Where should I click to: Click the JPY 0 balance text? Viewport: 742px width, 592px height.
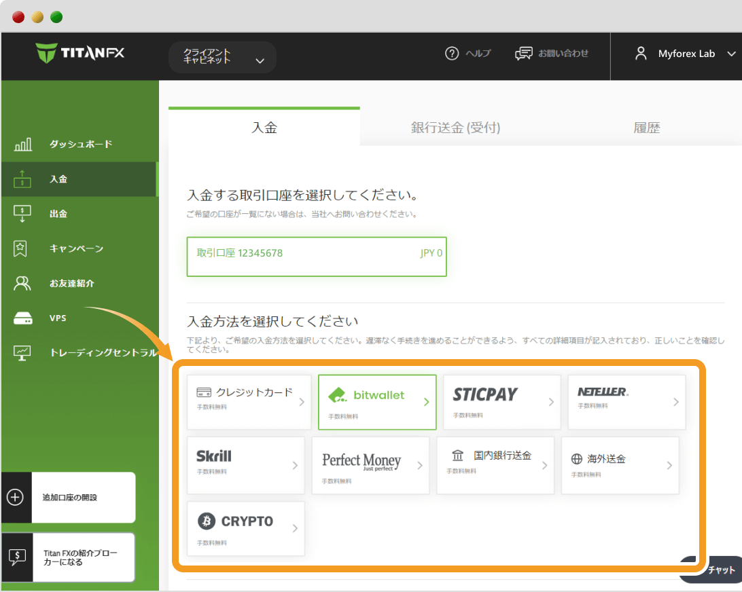point(431,253)
